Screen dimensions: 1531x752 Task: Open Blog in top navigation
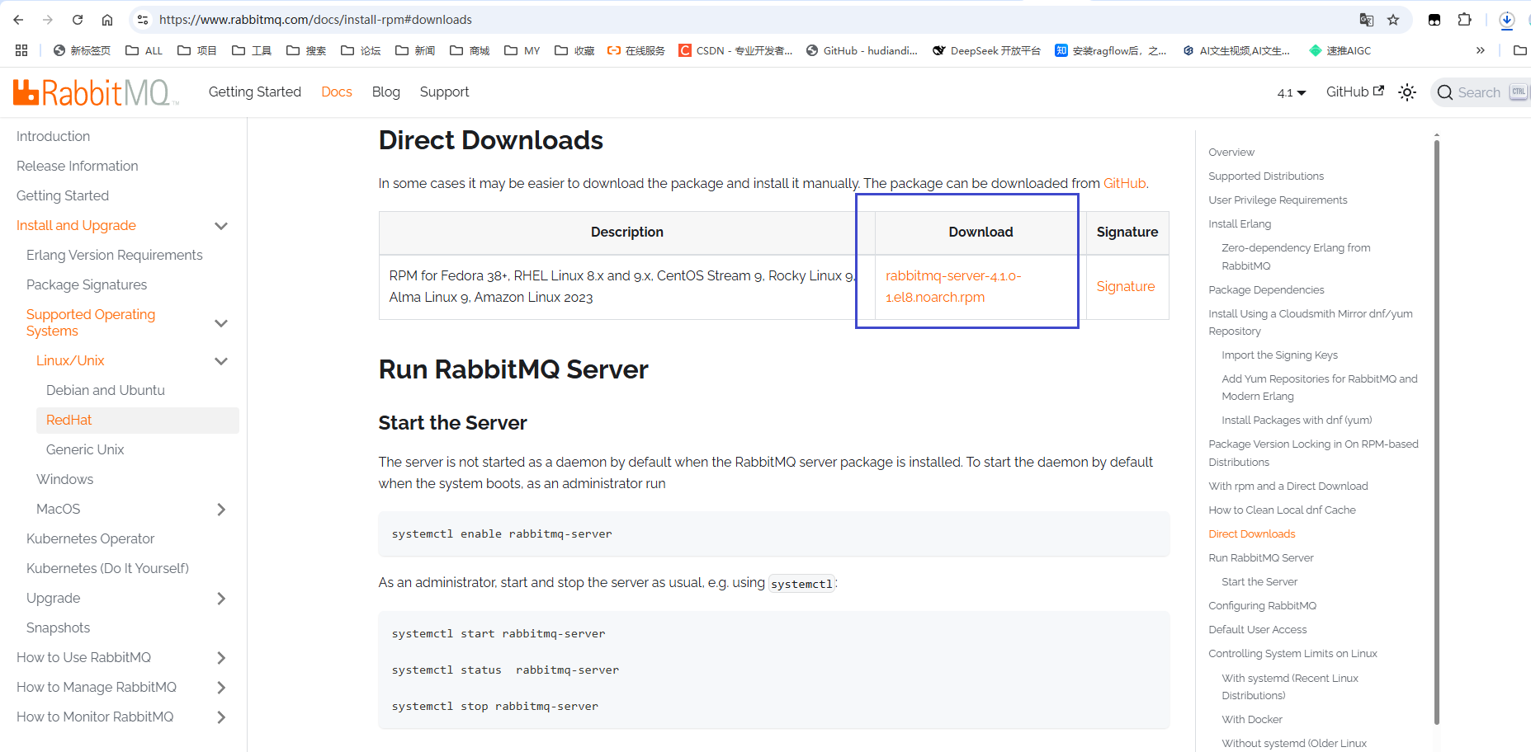[386, 92]
